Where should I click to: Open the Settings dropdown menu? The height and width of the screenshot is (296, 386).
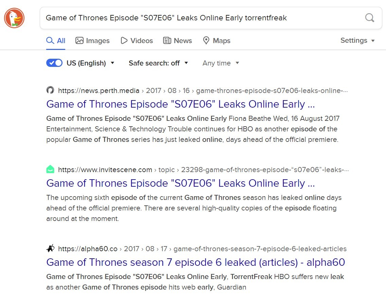point(358,41)
